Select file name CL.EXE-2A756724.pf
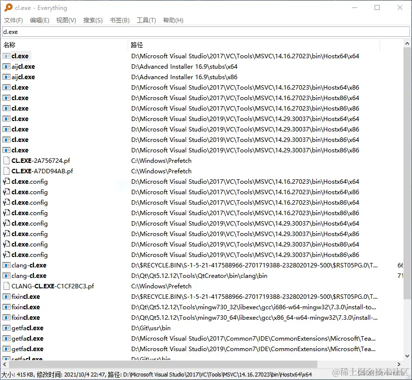The width and height of the screenshot is (412, 380). coord(41,160)
